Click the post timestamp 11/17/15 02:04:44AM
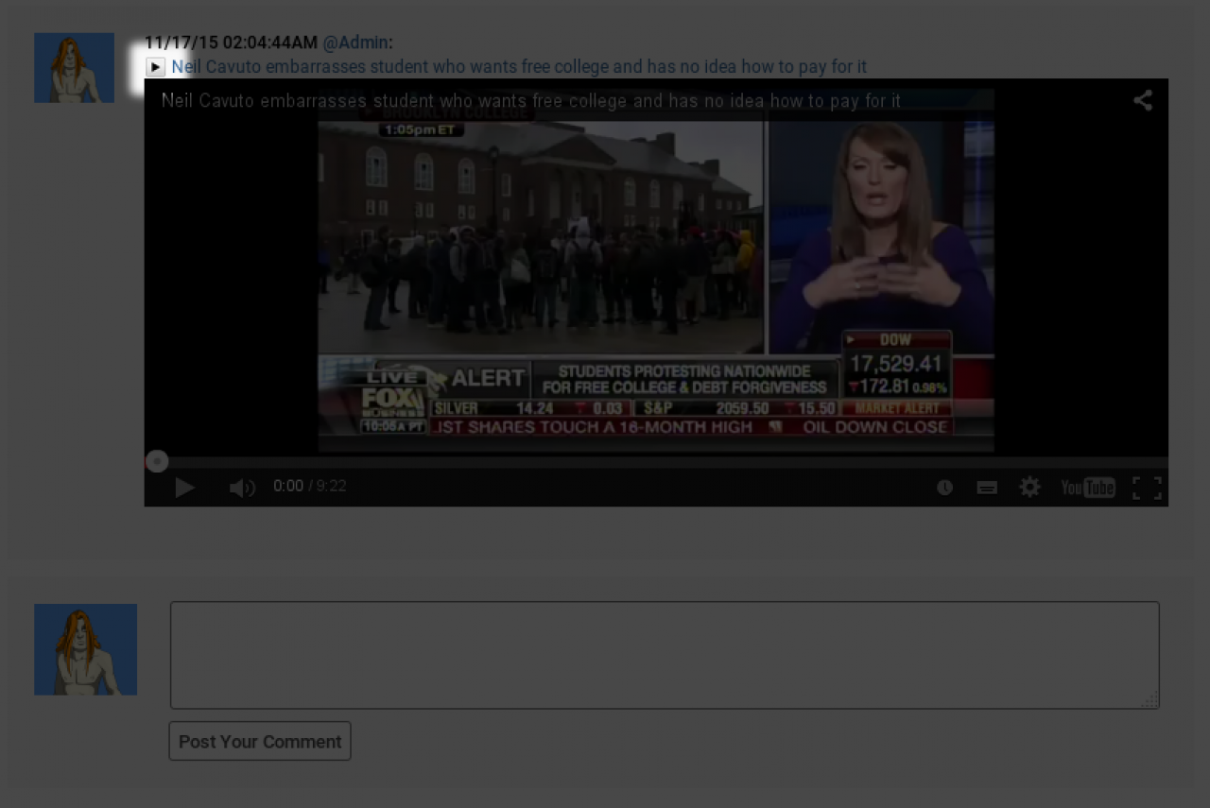The image size is (1210, 808). click(x=231, y=43)
